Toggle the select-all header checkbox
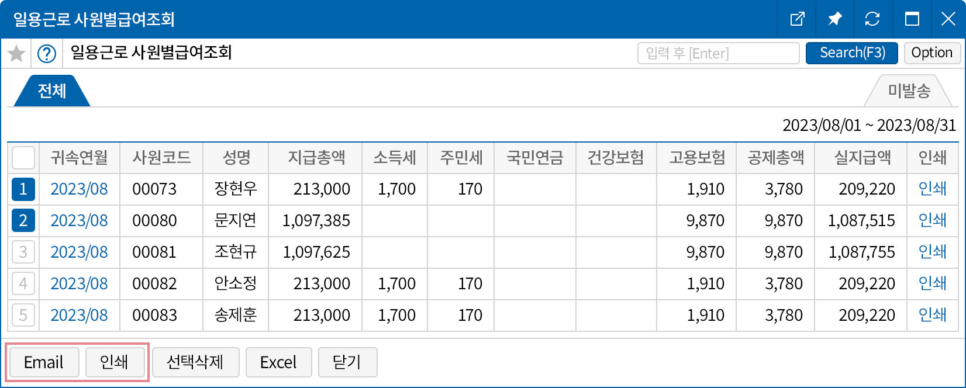The image size is (966, 388). click(23, 158)
